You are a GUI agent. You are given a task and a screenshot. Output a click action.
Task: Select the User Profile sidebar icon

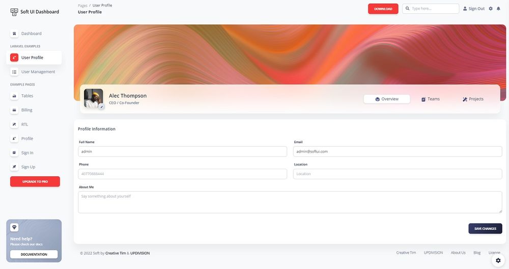pos(14,58)
